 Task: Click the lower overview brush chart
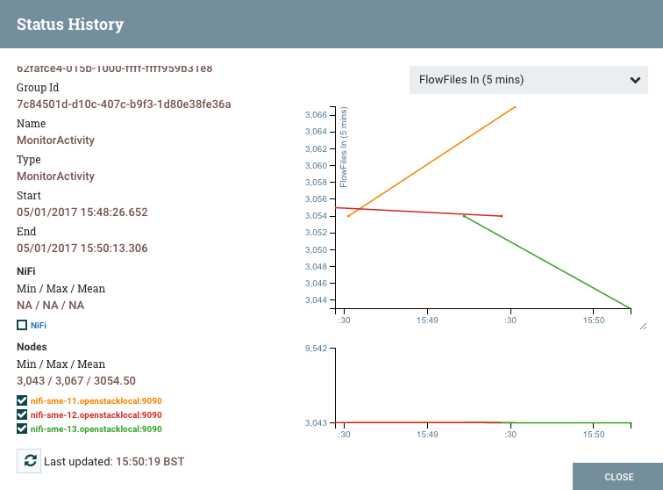[x=483, y=386]
